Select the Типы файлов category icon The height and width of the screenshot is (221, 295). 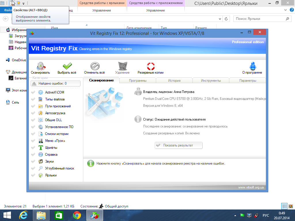click(x=40, y=99)
